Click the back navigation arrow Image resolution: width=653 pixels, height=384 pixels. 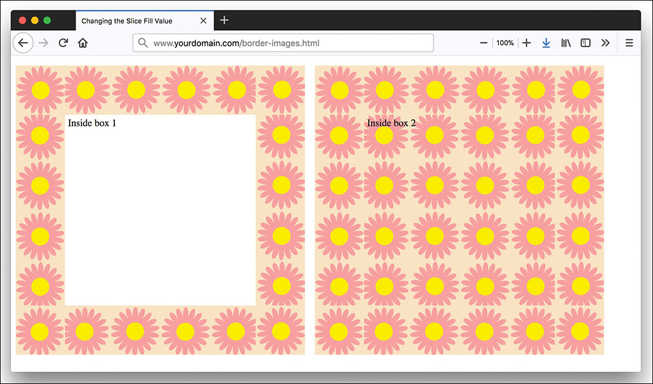point(24,42)
